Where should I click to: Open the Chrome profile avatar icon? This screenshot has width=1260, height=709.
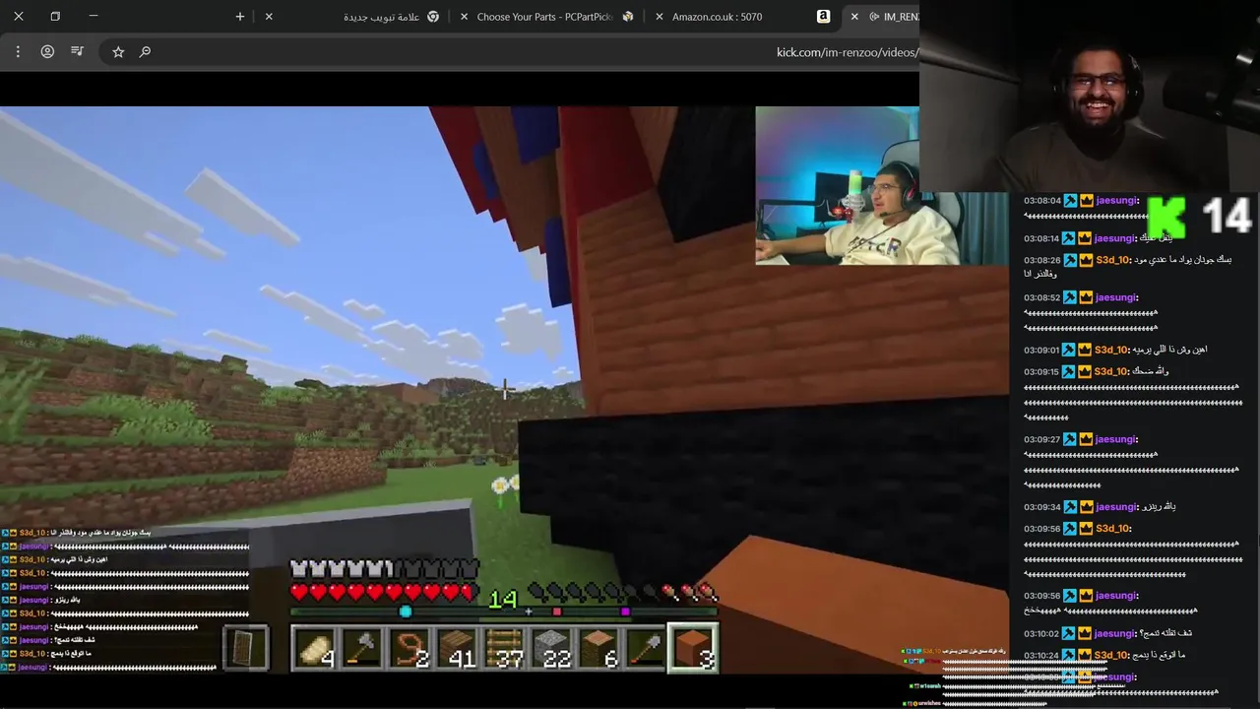(47, 51)
